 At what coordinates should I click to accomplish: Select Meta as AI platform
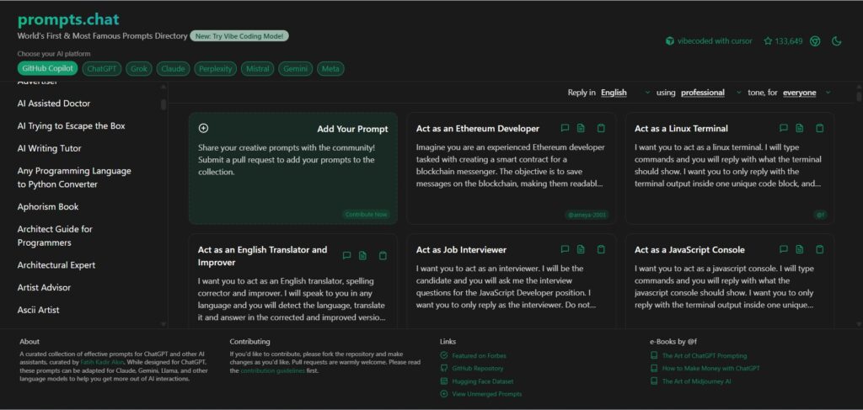330,69
